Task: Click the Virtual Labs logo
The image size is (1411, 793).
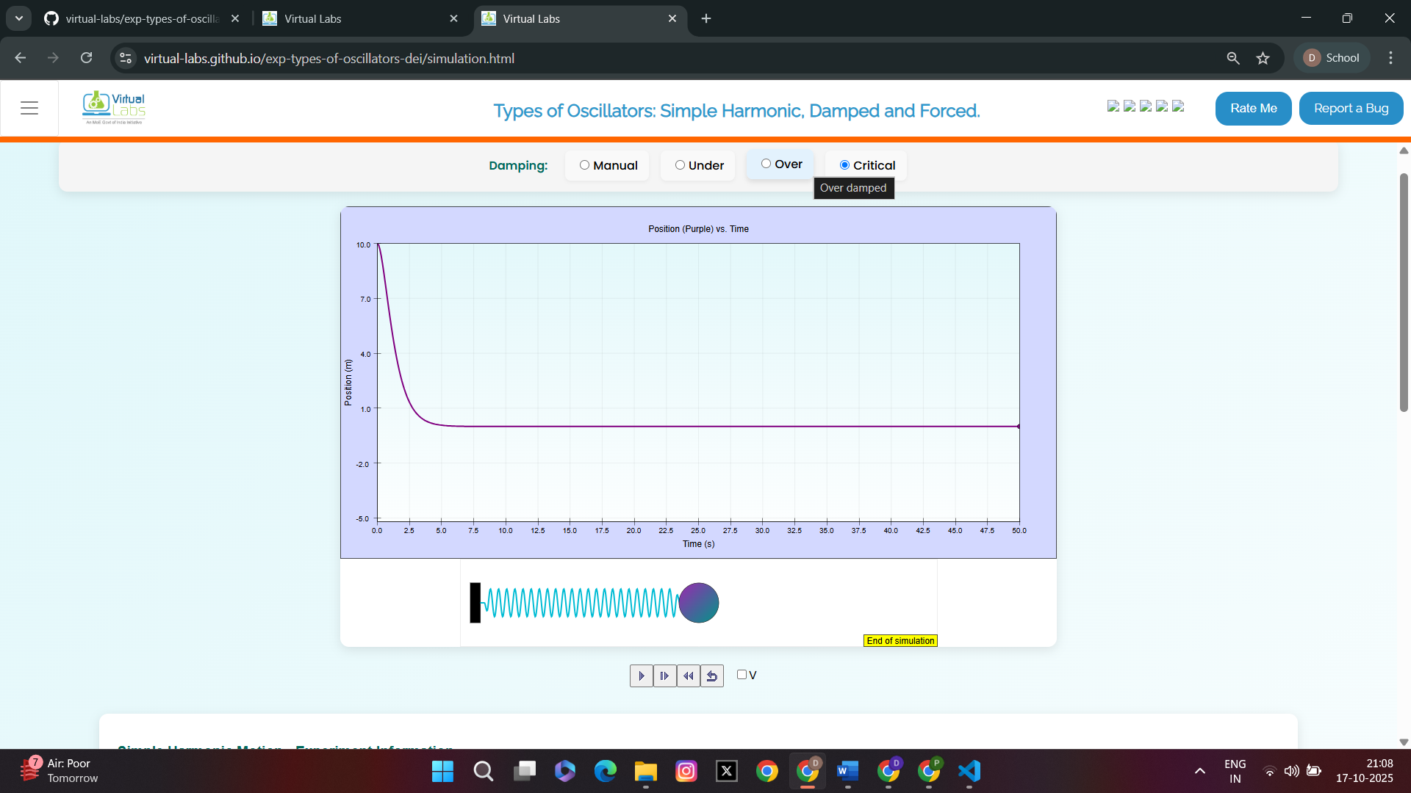Action: pyautogui.click(x=114, y=107)
